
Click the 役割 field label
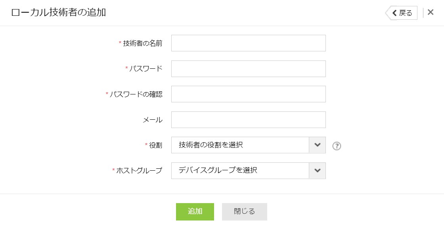[x=155, y=145]
